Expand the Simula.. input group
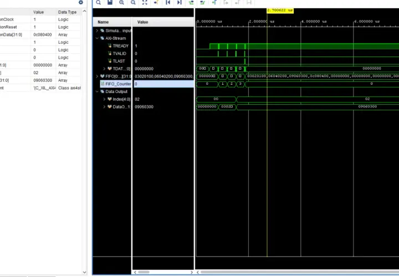The width and height of the screenshot is (399, 277). point(97,30)
